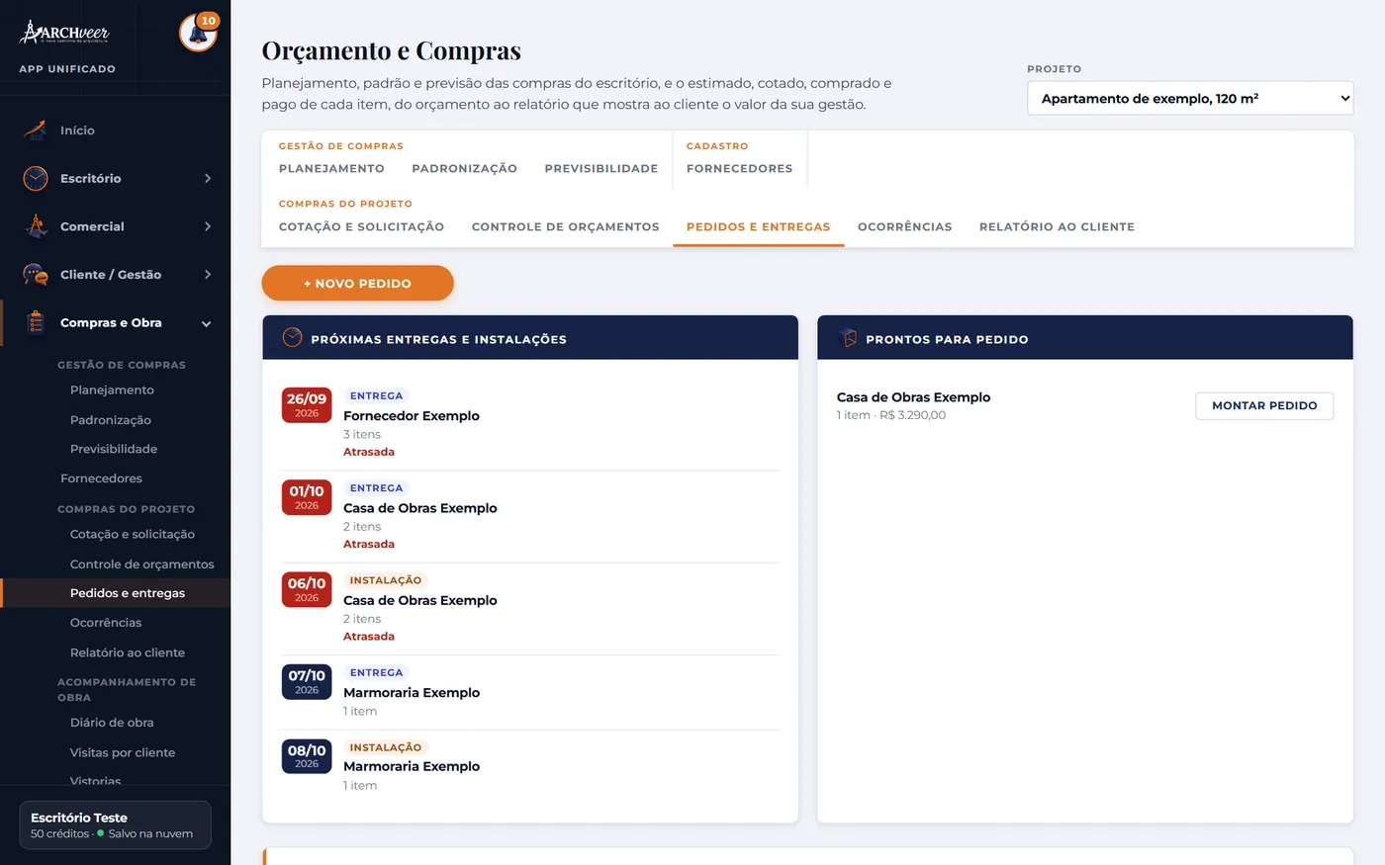Viewport: 1385px width, 865px height.
Task: Open notifications bell with 10 badge
Action: (198, 33)
